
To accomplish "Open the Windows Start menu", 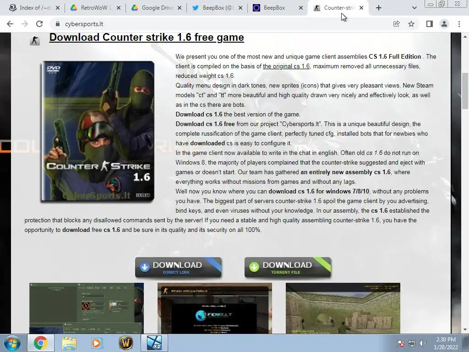I will coord(12,343).
